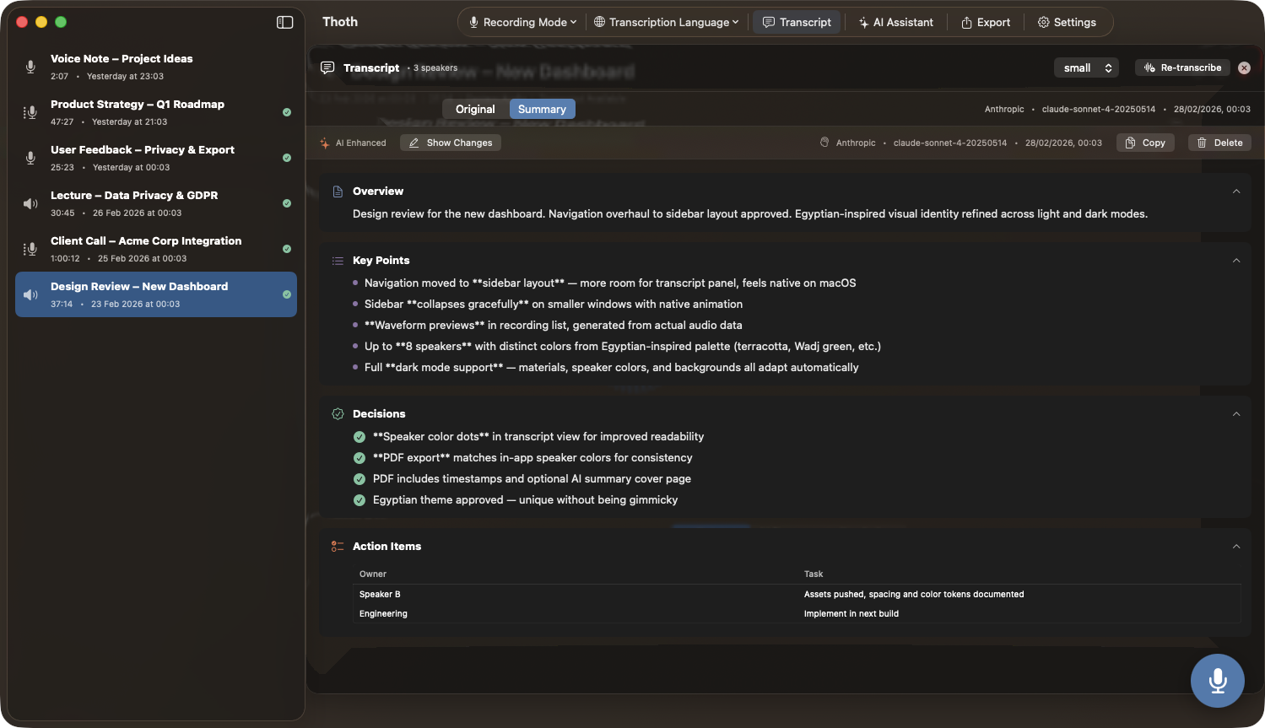
Task: Switch to Original transcript view
Action: (475, 109)
